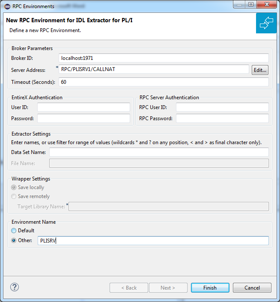
Task: Select the Other environment name radio button
Action: click(x=14, y=240)
